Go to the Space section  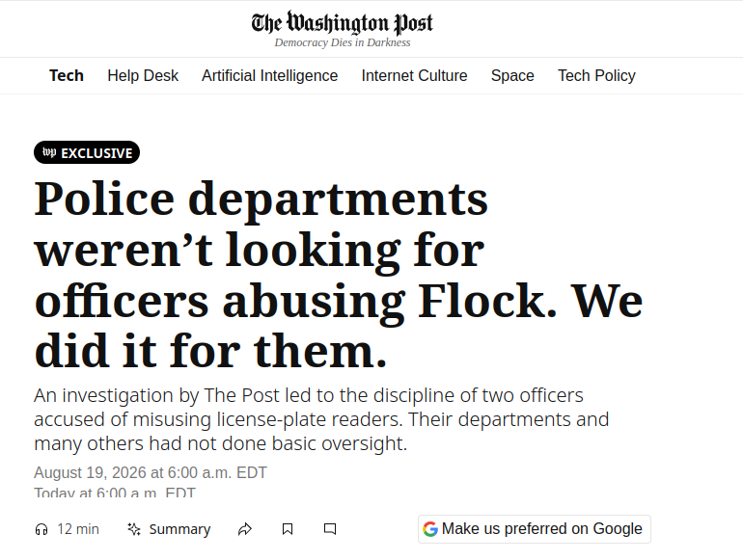512,76
